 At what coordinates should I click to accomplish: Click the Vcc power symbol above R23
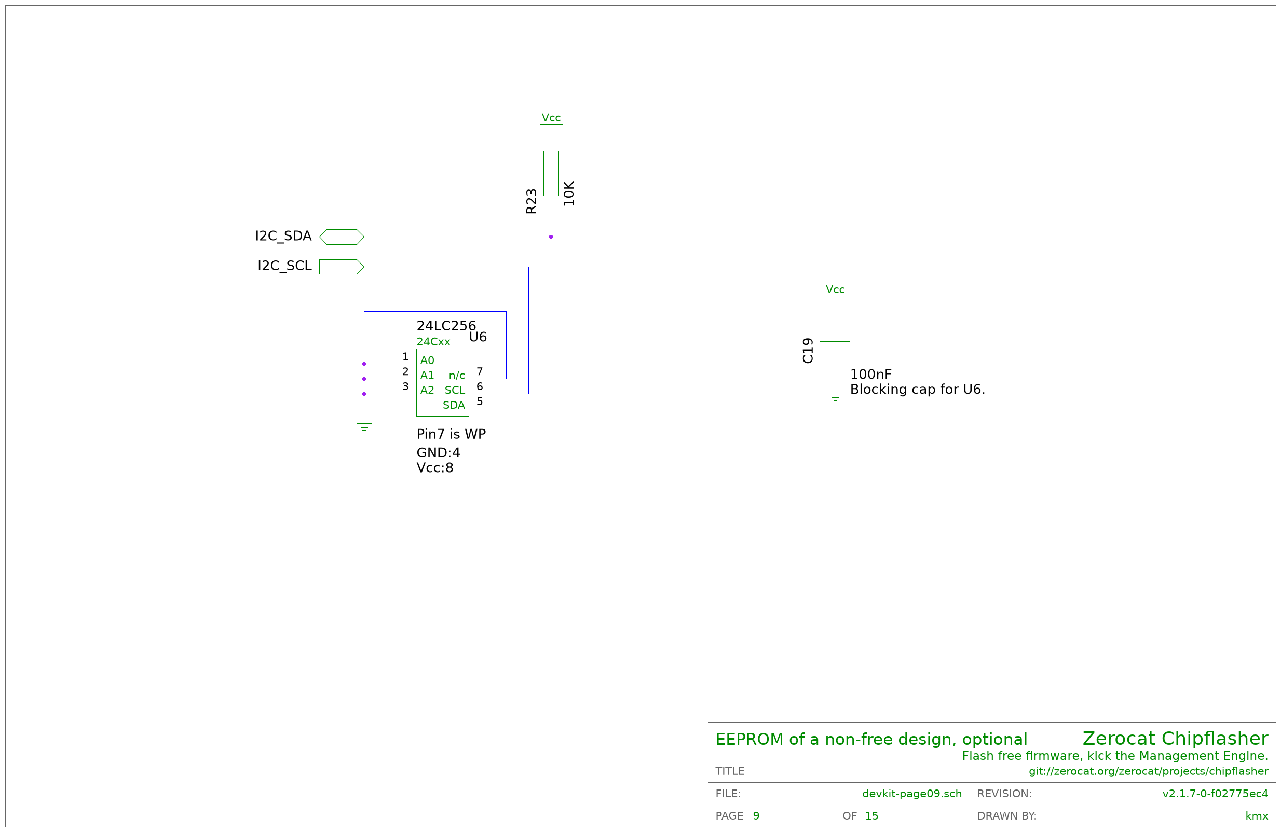551,119
